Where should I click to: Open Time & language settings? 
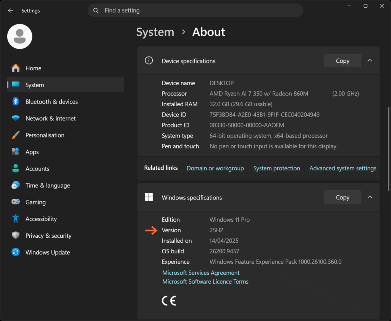[65, 185]
